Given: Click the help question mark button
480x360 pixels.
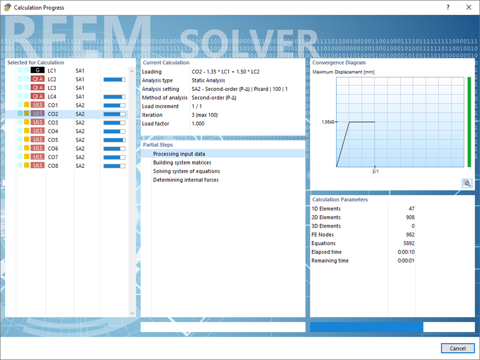Looking at the screenshot, I should [x=448, y=7].
